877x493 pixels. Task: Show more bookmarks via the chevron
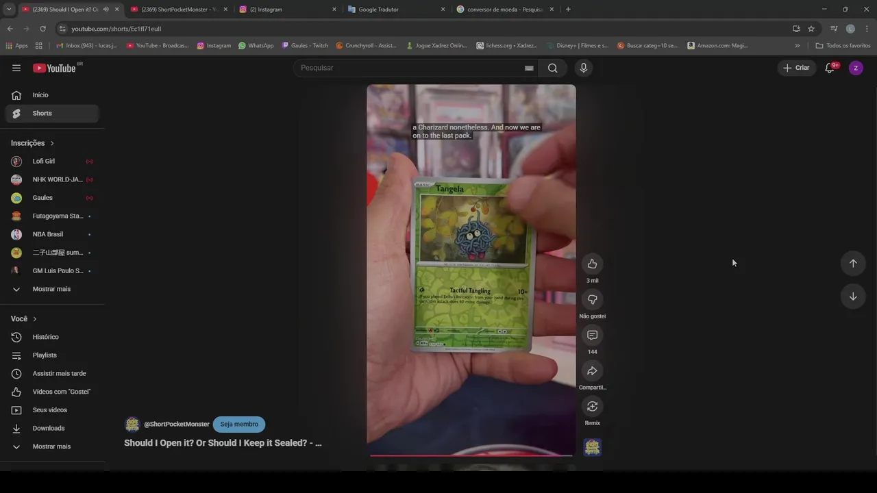pos(797,46)
